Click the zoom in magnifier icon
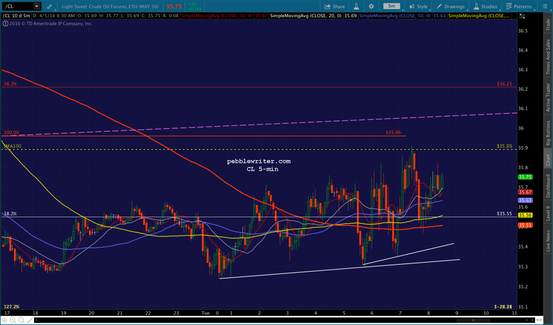553x325 pixels. pyautogui.click(x=13, y=320)
